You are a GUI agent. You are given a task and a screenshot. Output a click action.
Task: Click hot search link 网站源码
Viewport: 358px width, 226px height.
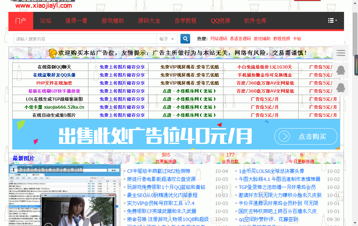(219, 39)
